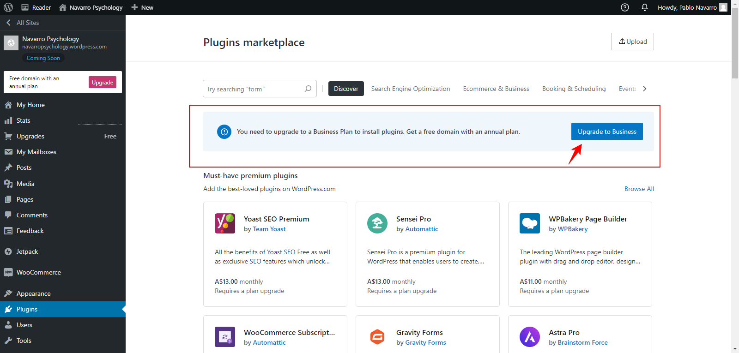Viewport: 739px width, 353px height.
Task: Open the Booking & Scheduling tab
Action: (574, 89)
